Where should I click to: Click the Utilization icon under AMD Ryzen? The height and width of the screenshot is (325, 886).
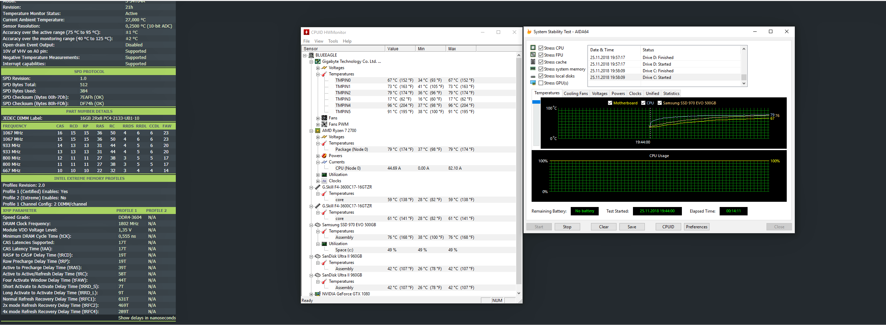(x=324, y=175)
